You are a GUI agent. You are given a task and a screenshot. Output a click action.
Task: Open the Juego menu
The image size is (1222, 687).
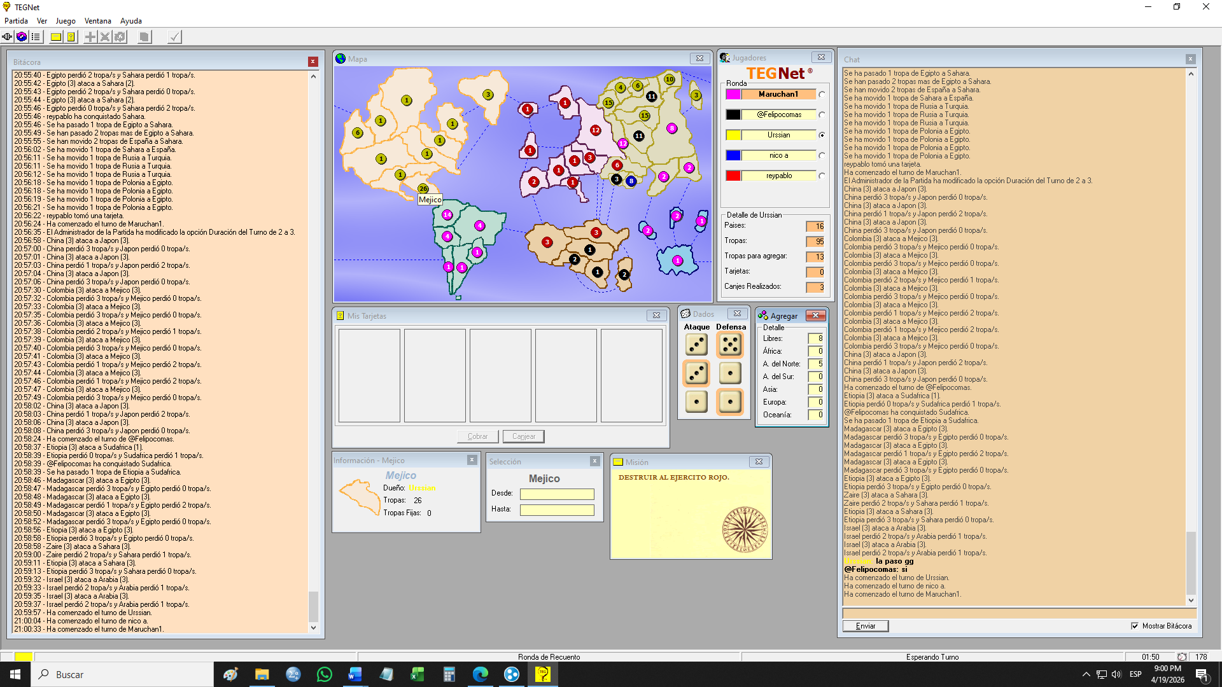pos(65,21)
